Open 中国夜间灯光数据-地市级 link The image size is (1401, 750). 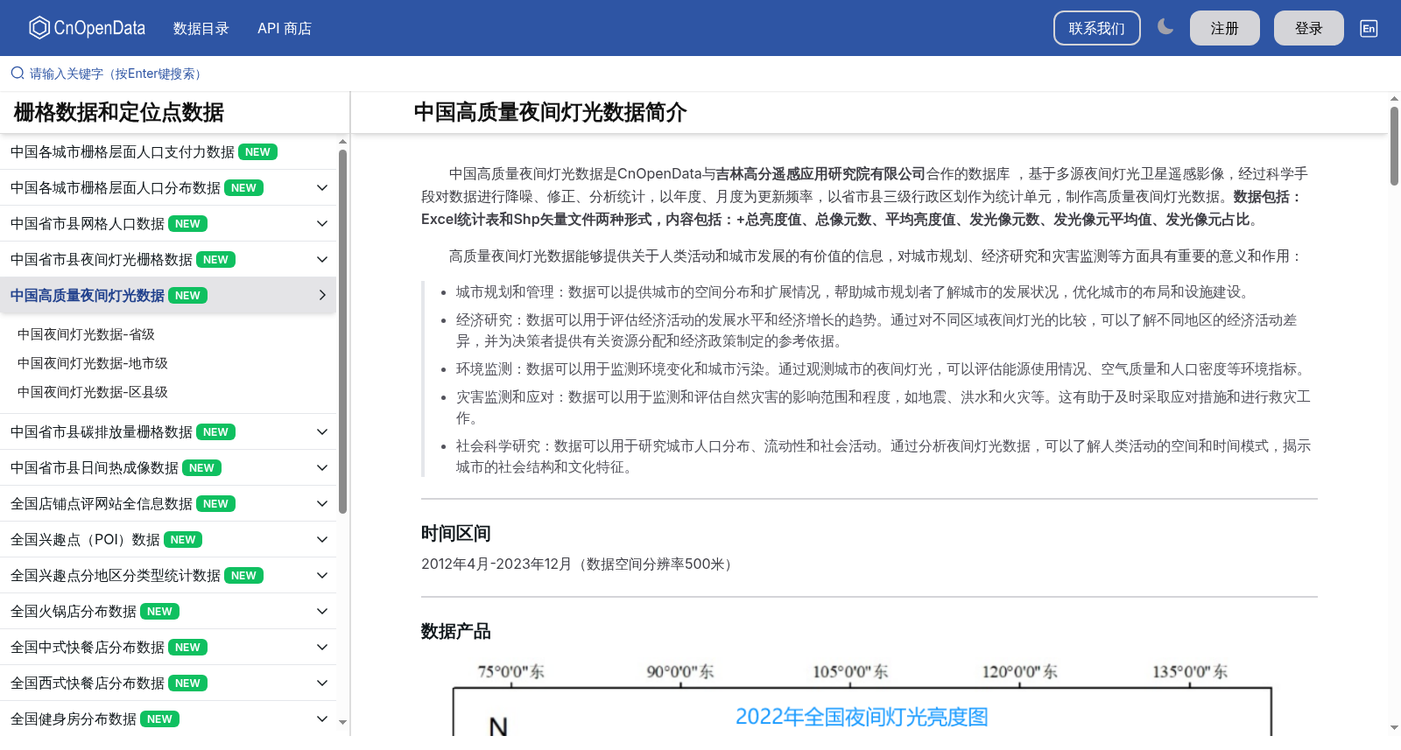[x=93, y=363]
